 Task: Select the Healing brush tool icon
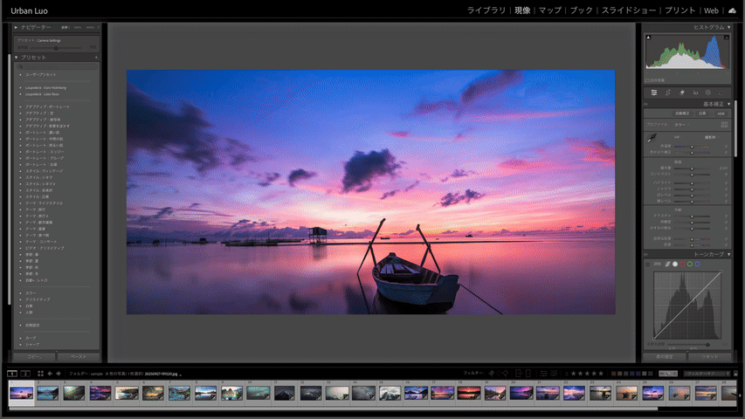pyautogui.click(x=681, y=92)
